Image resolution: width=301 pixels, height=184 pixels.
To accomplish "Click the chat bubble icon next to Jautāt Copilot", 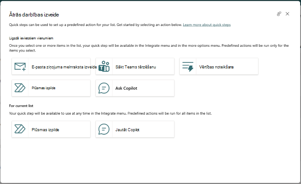I will [104, 129].
